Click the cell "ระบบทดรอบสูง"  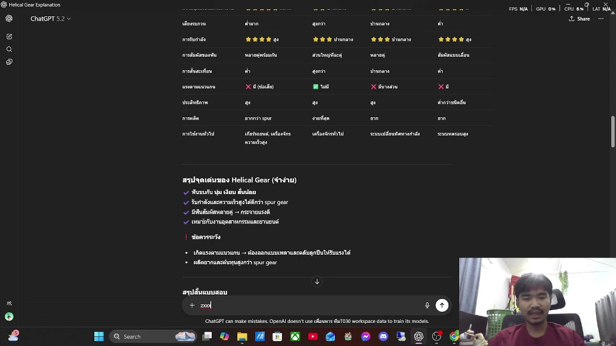[x=453, y=134]
